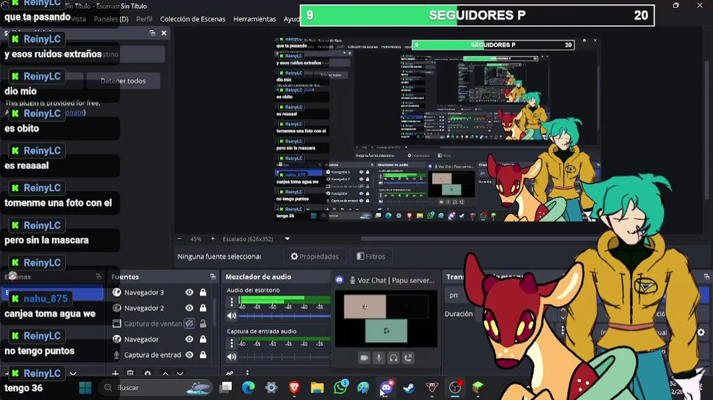Hide the Navegador 3 source

[x=189, y=292]
